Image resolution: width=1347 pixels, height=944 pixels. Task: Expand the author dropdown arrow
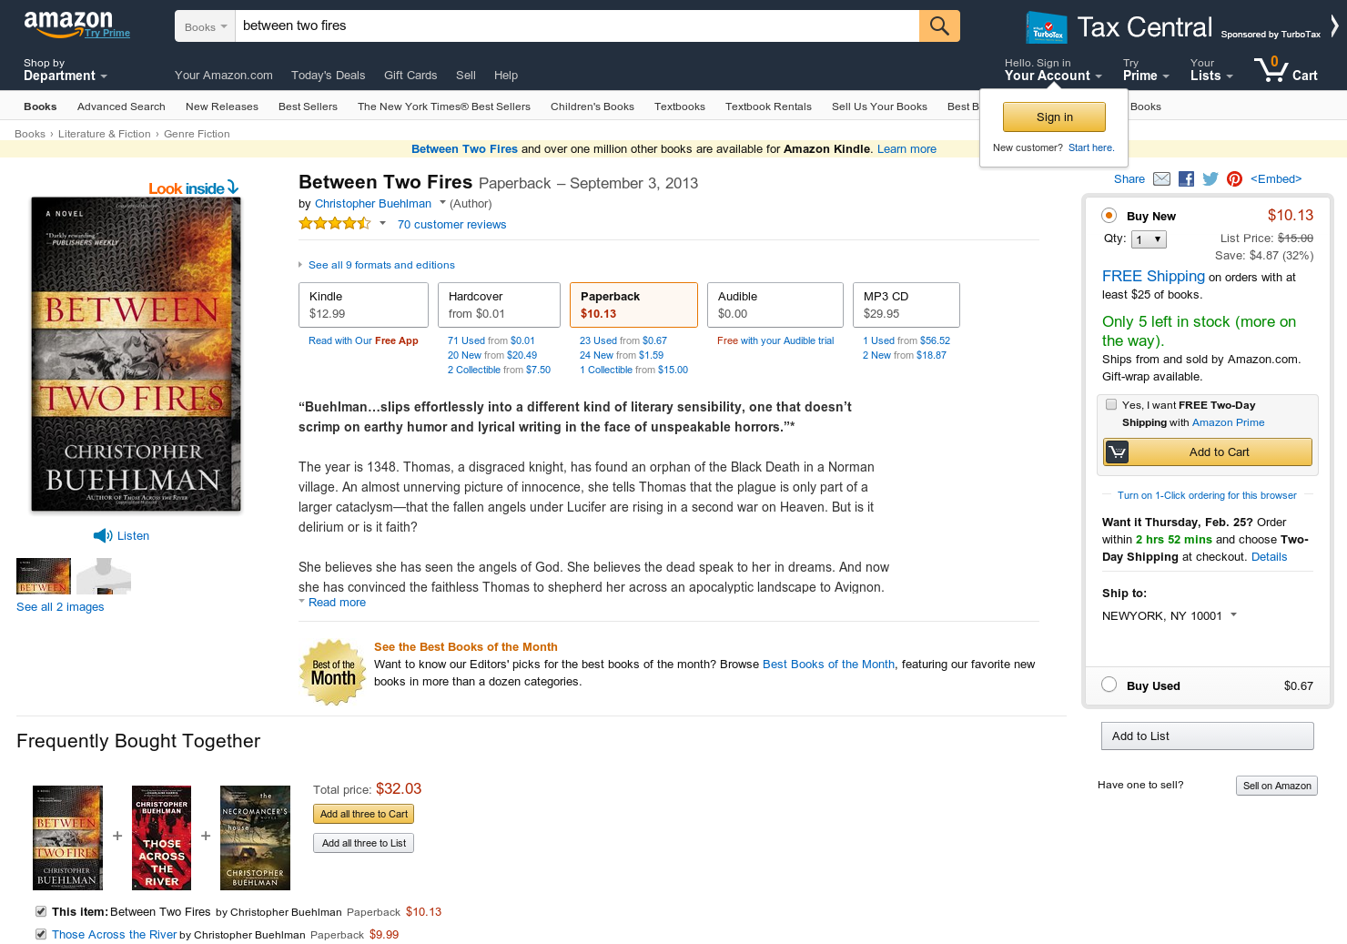click(442, 202)
